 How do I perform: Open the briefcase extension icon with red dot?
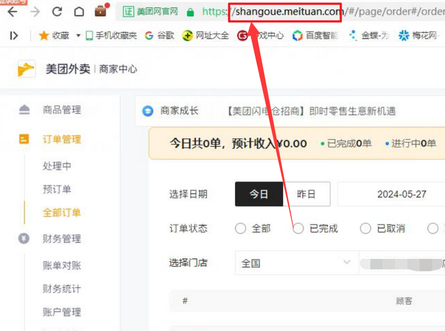pos(102,10)
